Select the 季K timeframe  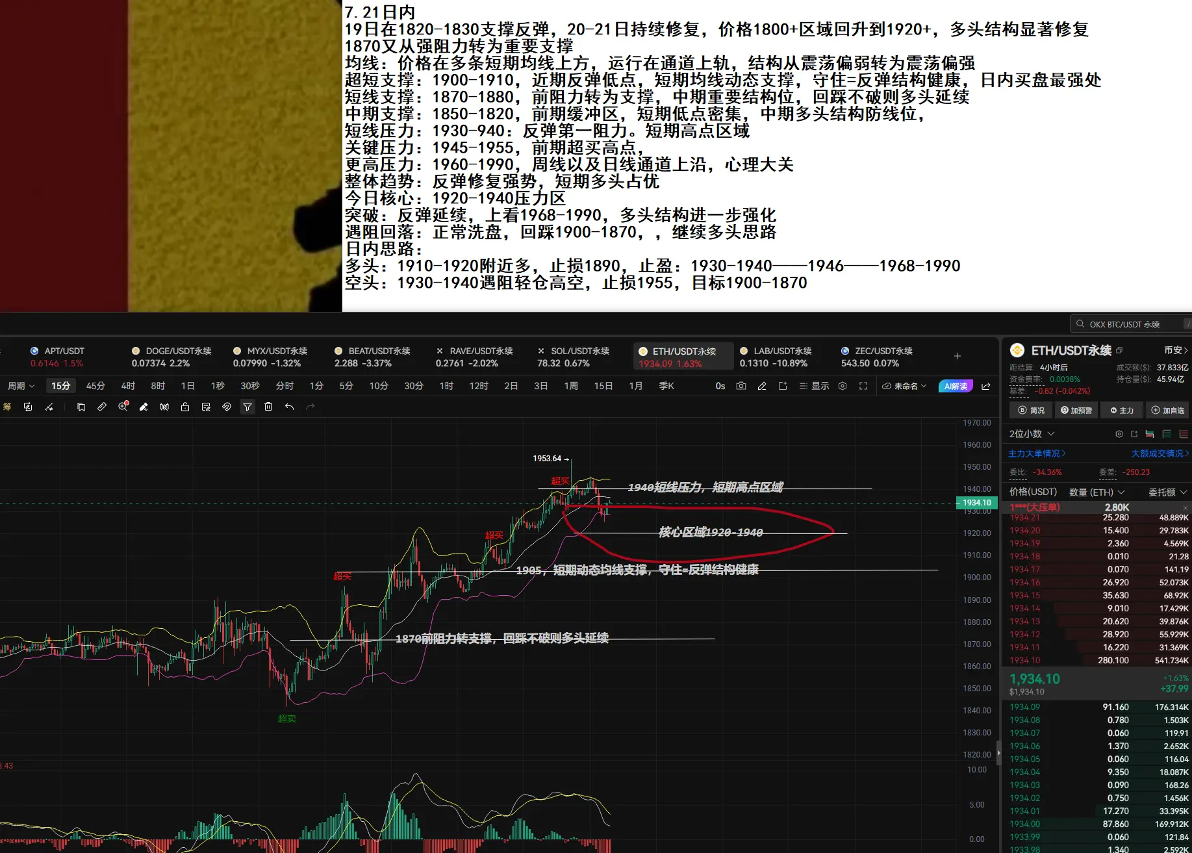click(666, 386)
